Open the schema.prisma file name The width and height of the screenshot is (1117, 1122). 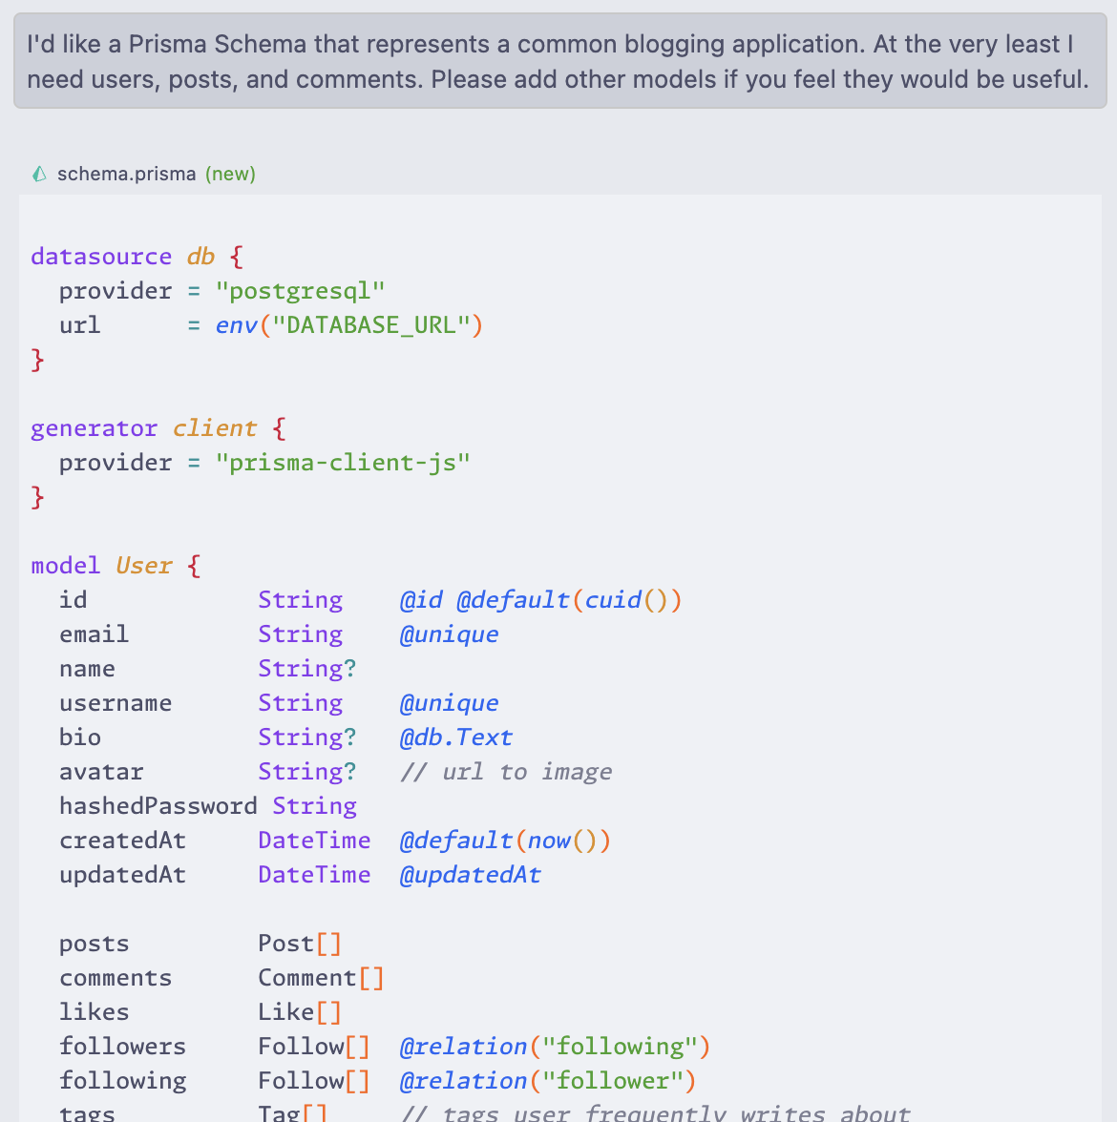click(126, 174)
